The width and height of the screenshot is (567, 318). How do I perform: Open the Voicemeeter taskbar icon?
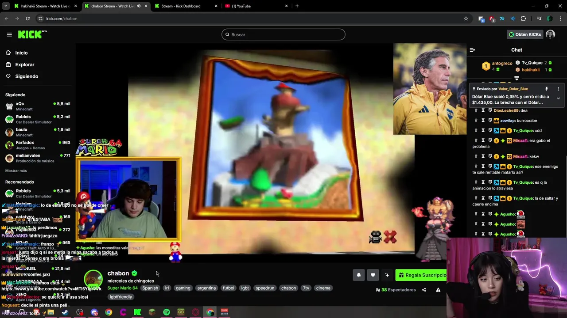[x=224, y=312]
